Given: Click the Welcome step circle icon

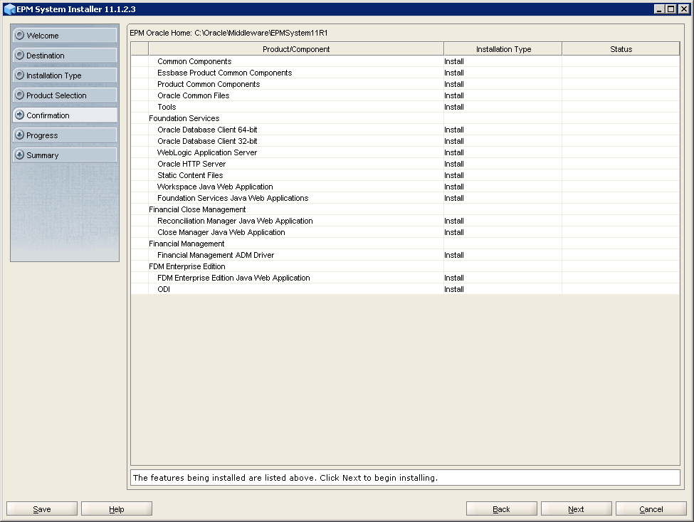Looking at the screenshot, I should coord(19,35).
